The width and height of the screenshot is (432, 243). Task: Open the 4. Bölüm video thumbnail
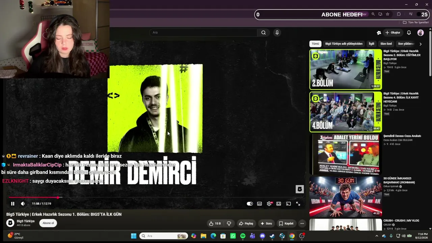[346, 112]
